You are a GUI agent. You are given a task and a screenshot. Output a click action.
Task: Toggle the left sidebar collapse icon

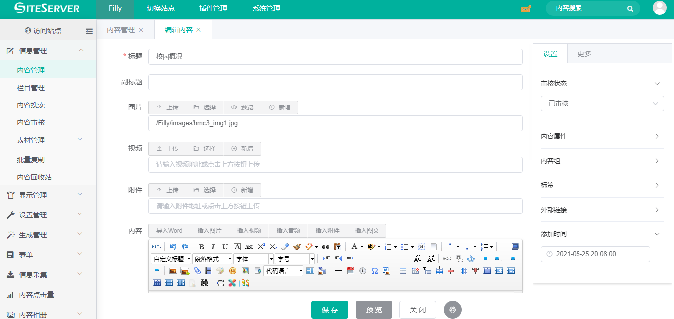point(89,31)
